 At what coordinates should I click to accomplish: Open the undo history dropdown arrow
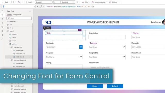[15, 2]
